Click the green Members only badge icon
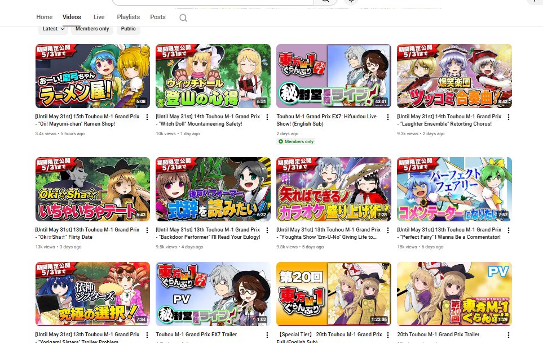Screen dimensions: 543x343 281,141
